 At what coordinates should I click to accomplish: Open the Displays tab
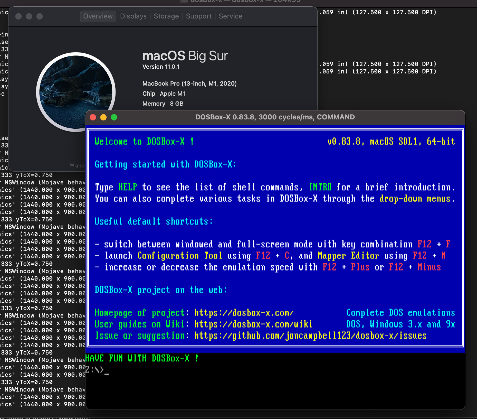(133, 16)
